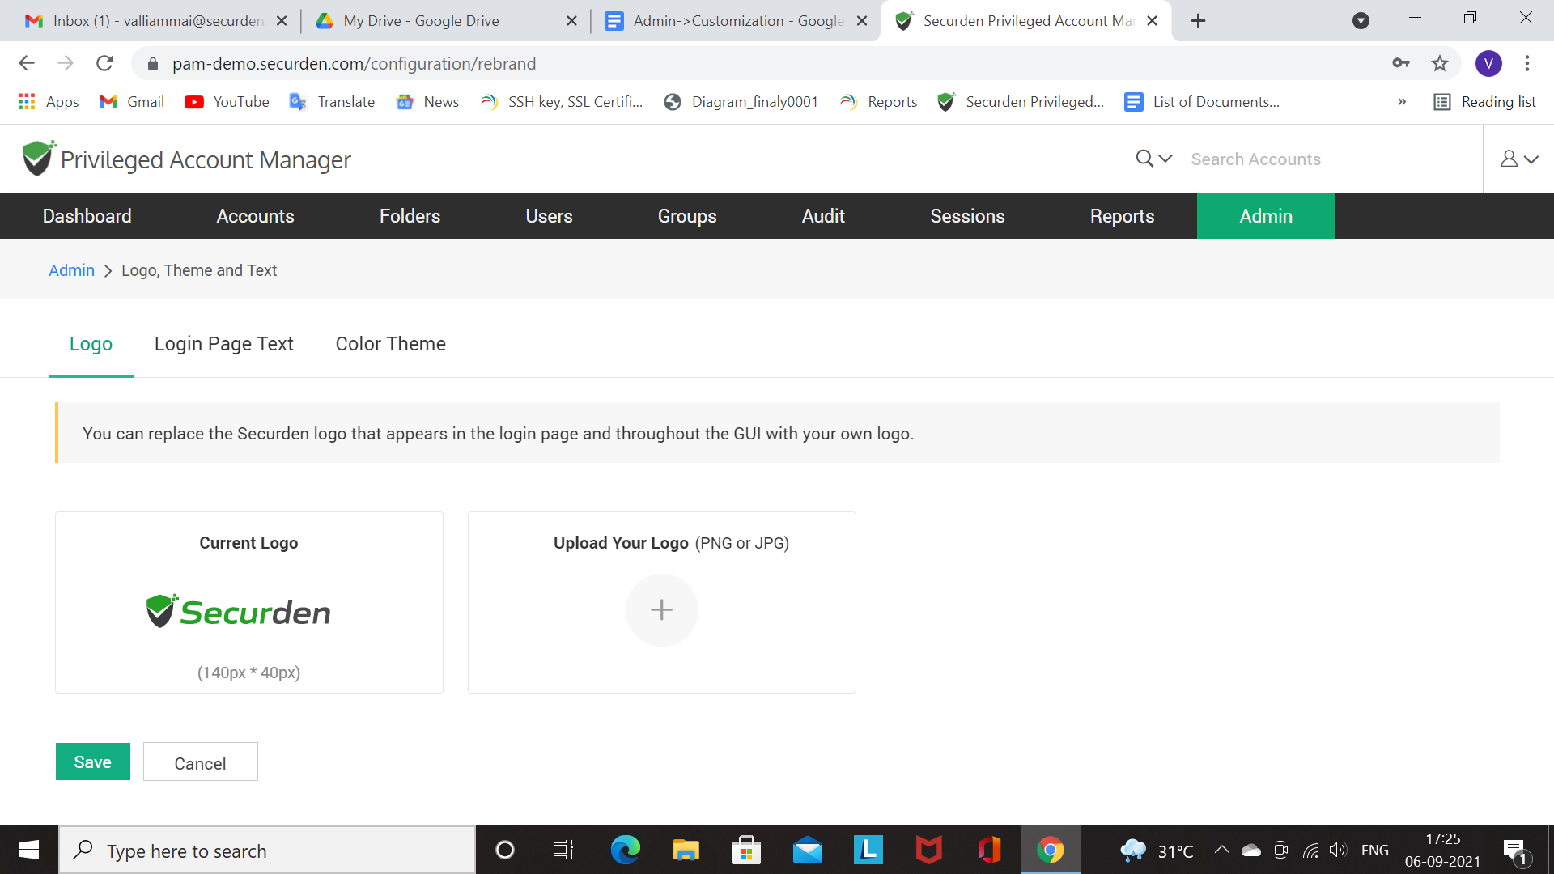Expand hidden bookmarks overflow chevron
The image size is (1554, 874).
[x=1402, y=102]
